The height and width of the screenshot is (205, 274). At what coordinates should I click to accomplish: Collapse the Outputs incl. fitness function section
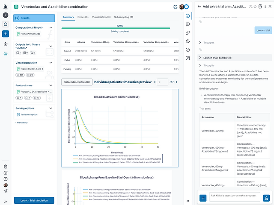[x=51, y=46]
